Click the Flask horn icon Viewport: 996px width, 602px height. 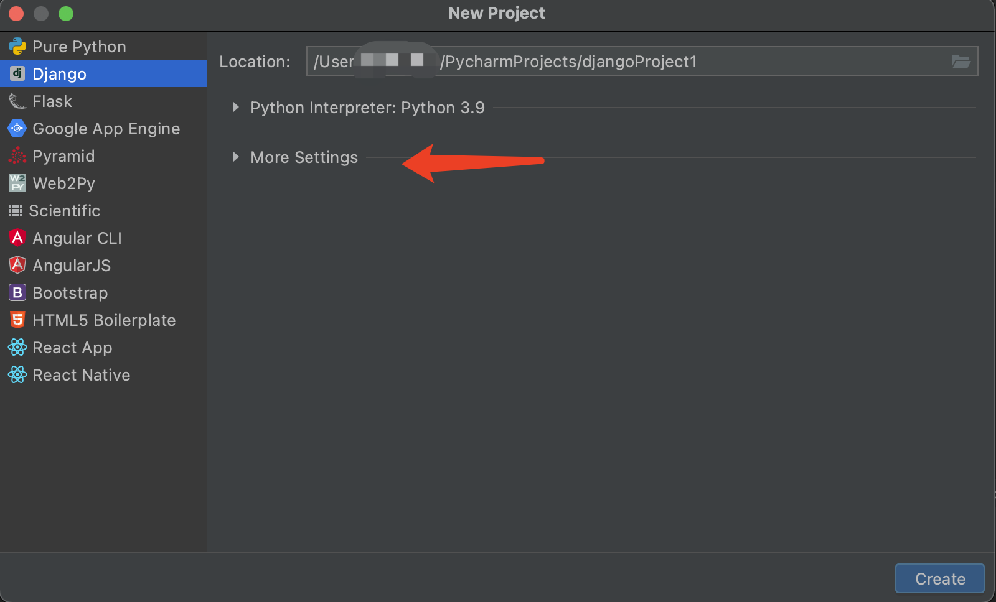pos(17,101)
